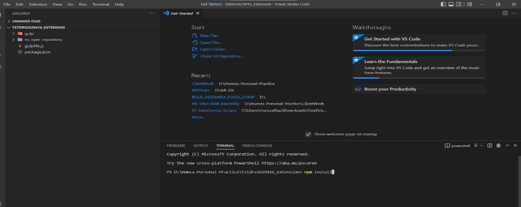Open the Help menu
Image resolution: width=521 pixels, height=207 pixels.
coord(119,4)
